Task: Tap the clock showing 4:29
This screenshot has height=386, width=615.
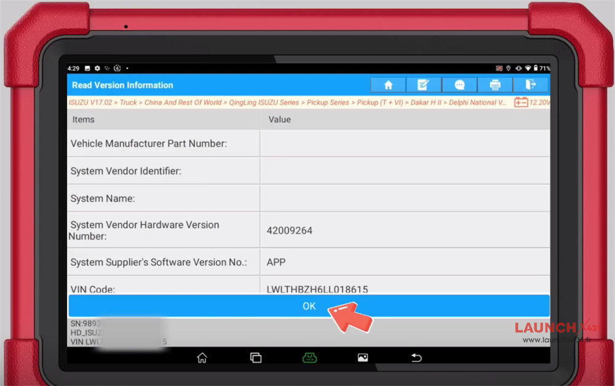Action: (73, 68)
